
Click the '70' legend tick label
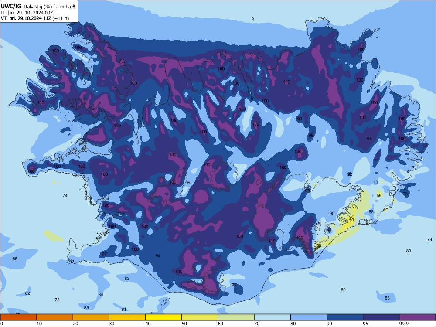pos(257,324)
